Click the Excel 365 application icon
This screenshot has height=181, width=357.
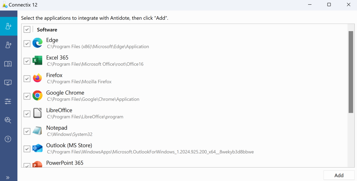pyautogui.click(x=38, y=61)
